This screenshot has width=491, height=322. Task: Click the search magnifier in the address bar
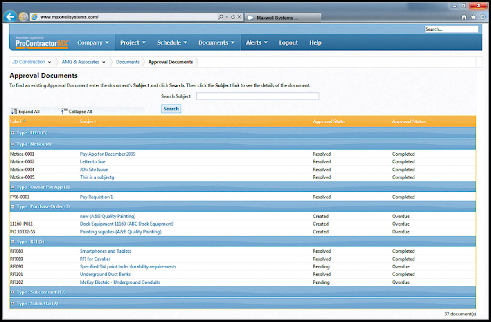point(221,17)
